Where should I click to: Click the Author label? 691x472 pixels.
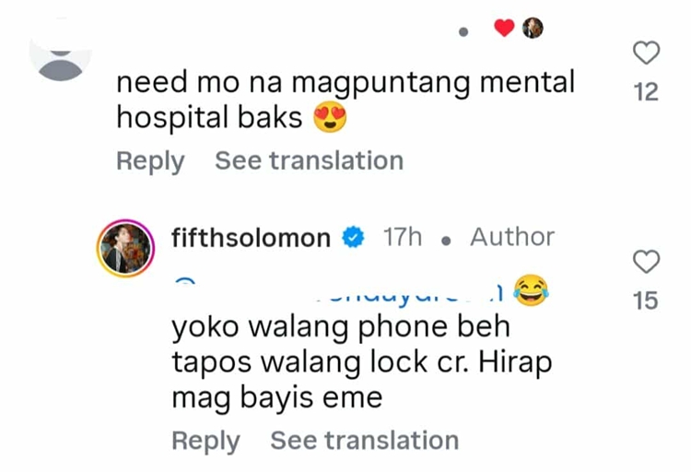[x=512, y=237]
